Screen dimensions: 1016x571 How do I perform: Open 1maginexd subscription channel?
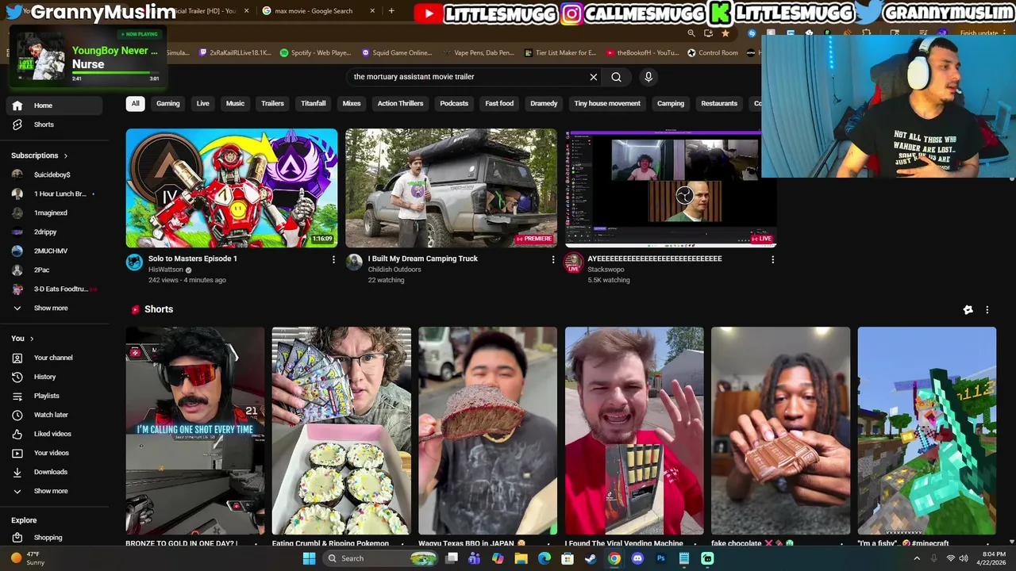click(x=52, y=213)
